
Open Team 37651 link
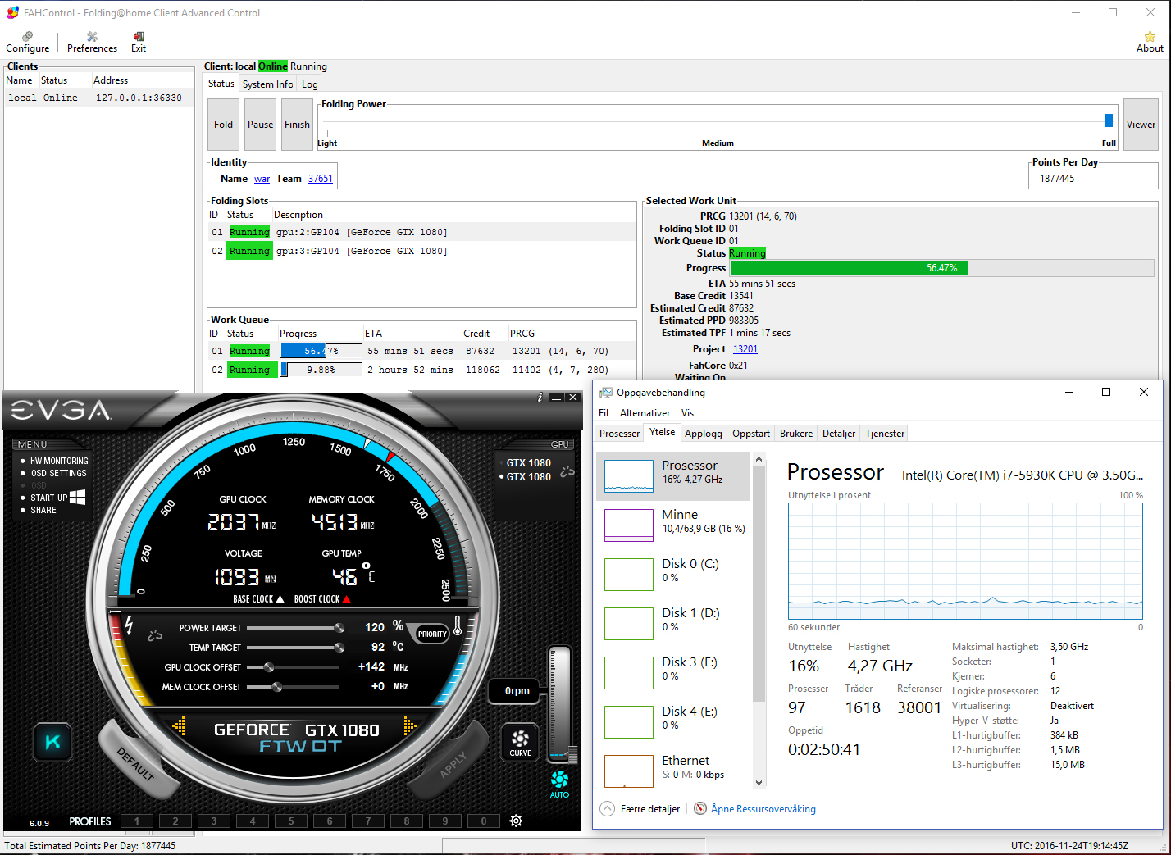321,179
